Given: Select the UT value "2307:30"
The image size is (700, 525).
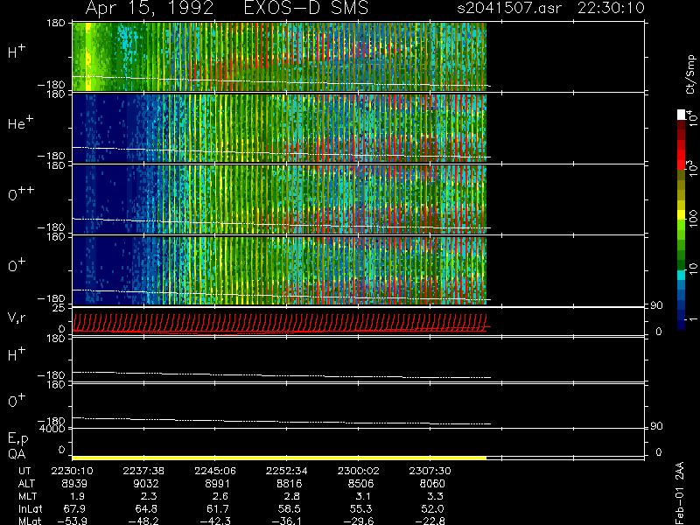Looking at the screenshot, I should [x=430, y=471].
